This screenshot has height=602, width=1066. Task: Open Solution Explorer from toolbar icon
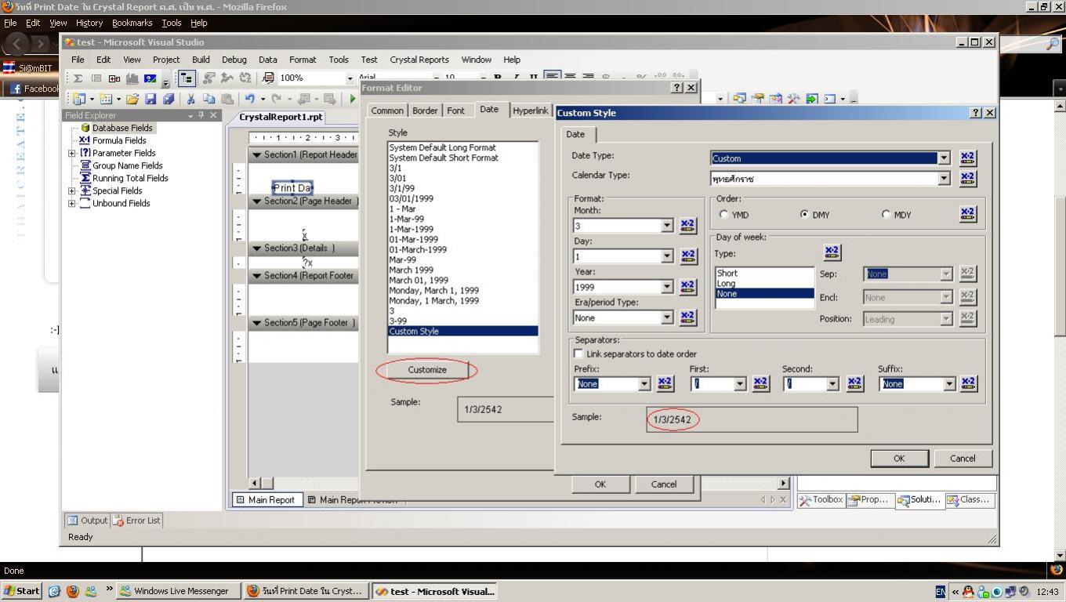739,99
